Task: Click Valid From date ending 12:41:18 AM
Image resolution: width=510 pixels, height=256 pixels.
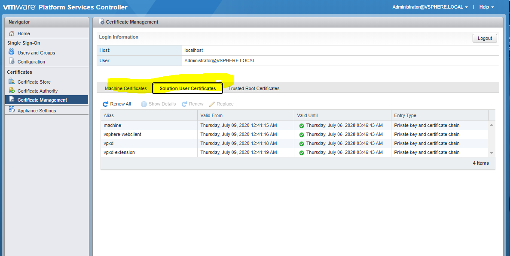Action: click(238, 143)
